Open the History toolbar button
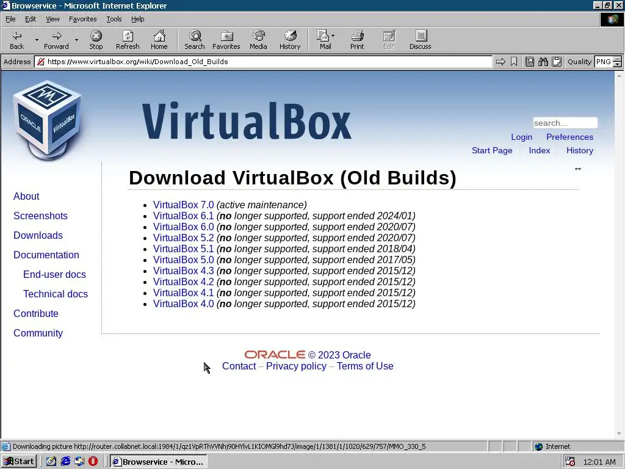625x469 pixels. pyautogui.click(x=290, y=40)
